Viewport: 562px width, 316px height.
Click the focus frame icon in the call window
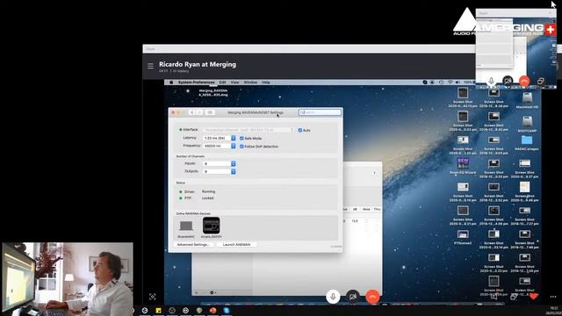[x=152, y=297]
